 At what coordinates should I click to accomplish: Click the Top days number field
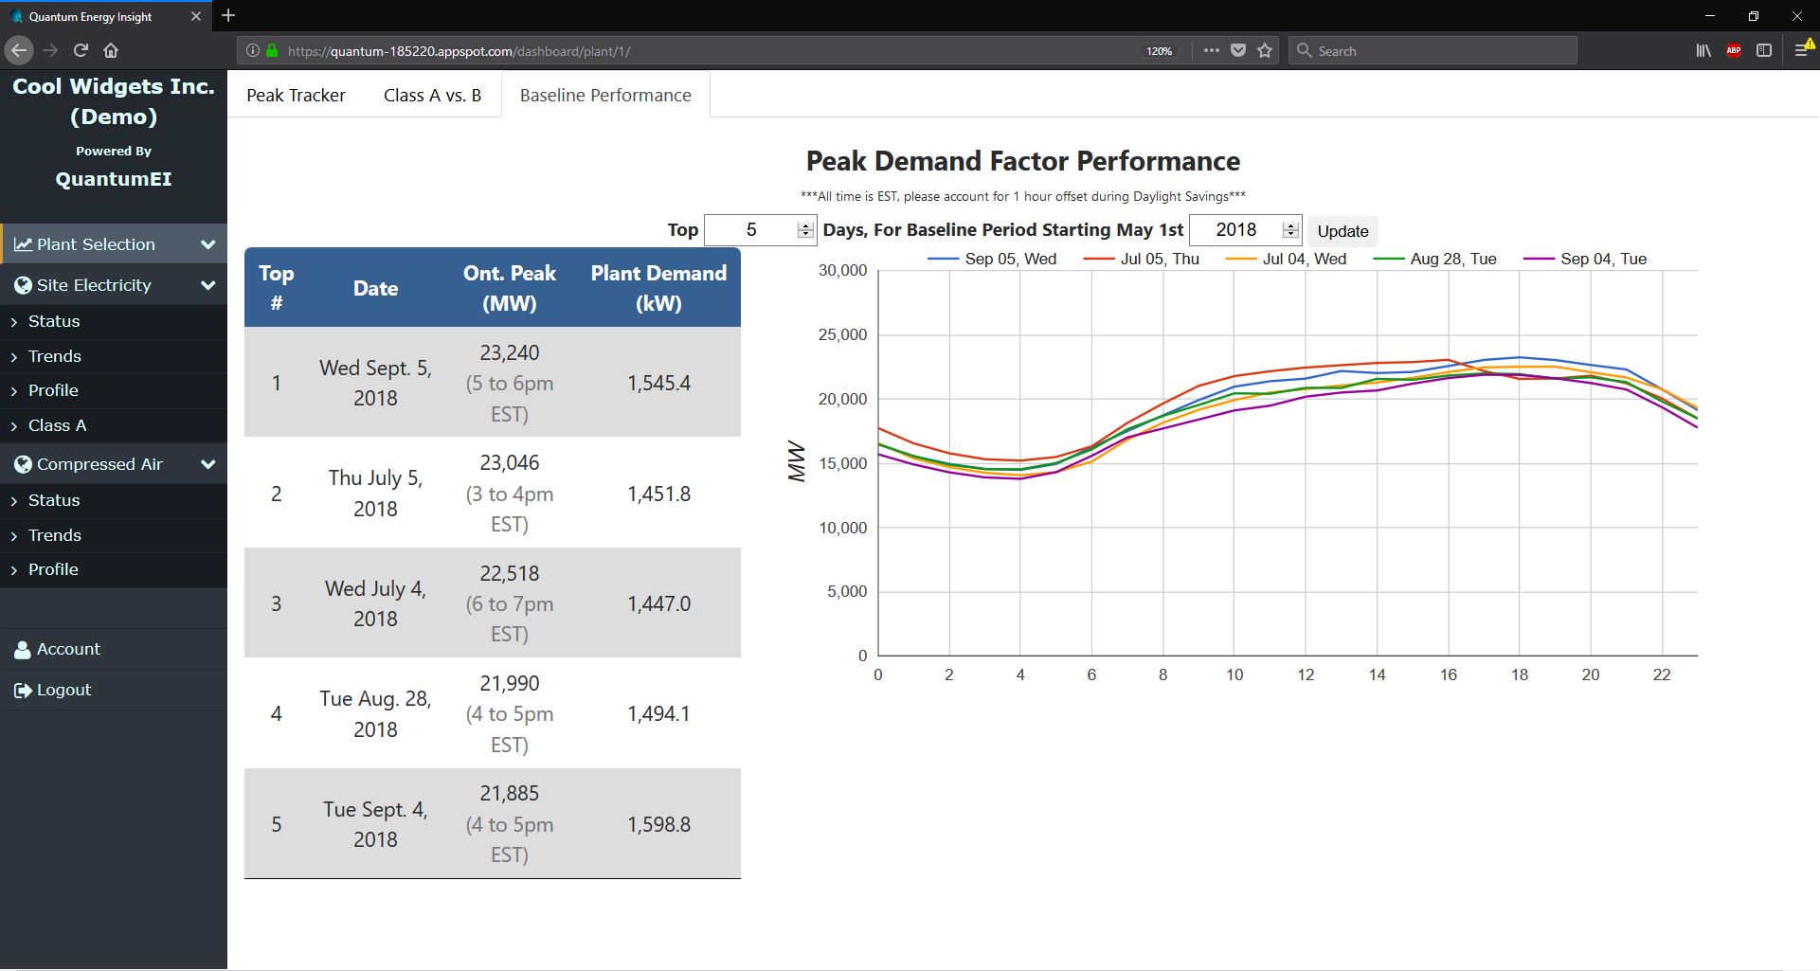click(751, 230)
